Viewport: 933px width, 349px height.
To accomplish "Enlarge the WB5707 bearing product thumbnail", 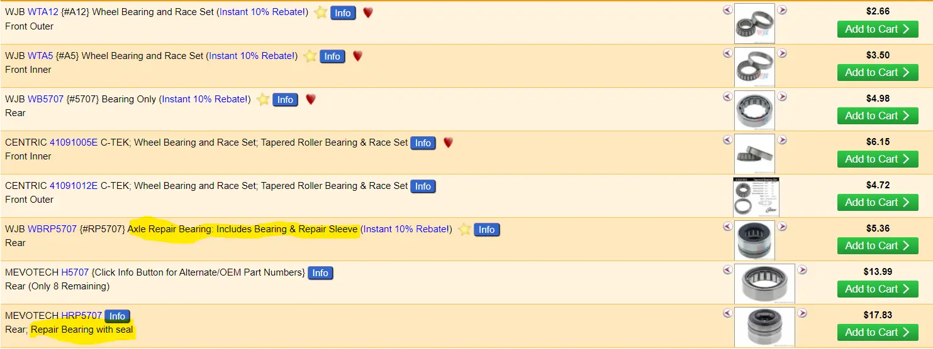I will tap(754, 110).
